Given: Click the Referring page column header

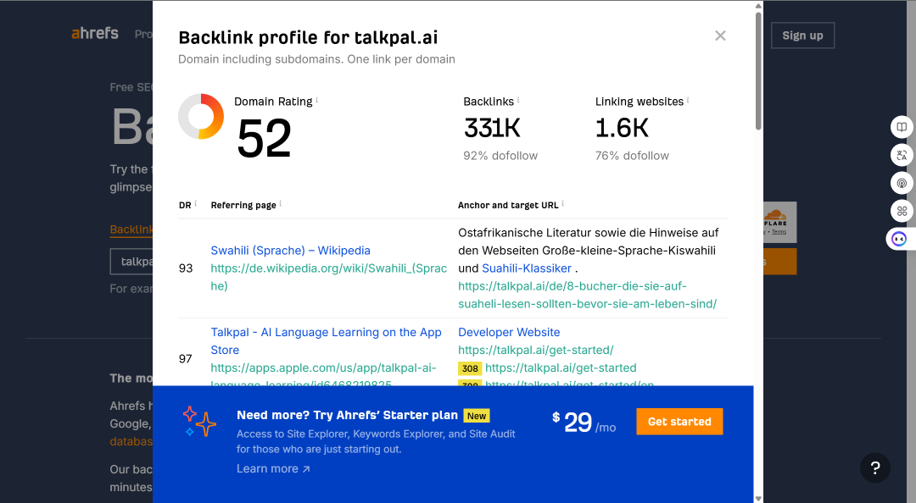Looking at the screenshot, I should (243, 206).
